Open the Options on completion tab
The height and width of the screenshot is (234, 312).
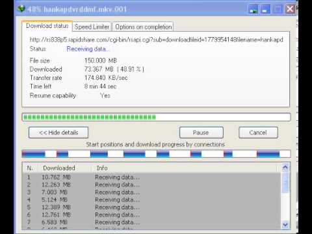click(143, 27)
